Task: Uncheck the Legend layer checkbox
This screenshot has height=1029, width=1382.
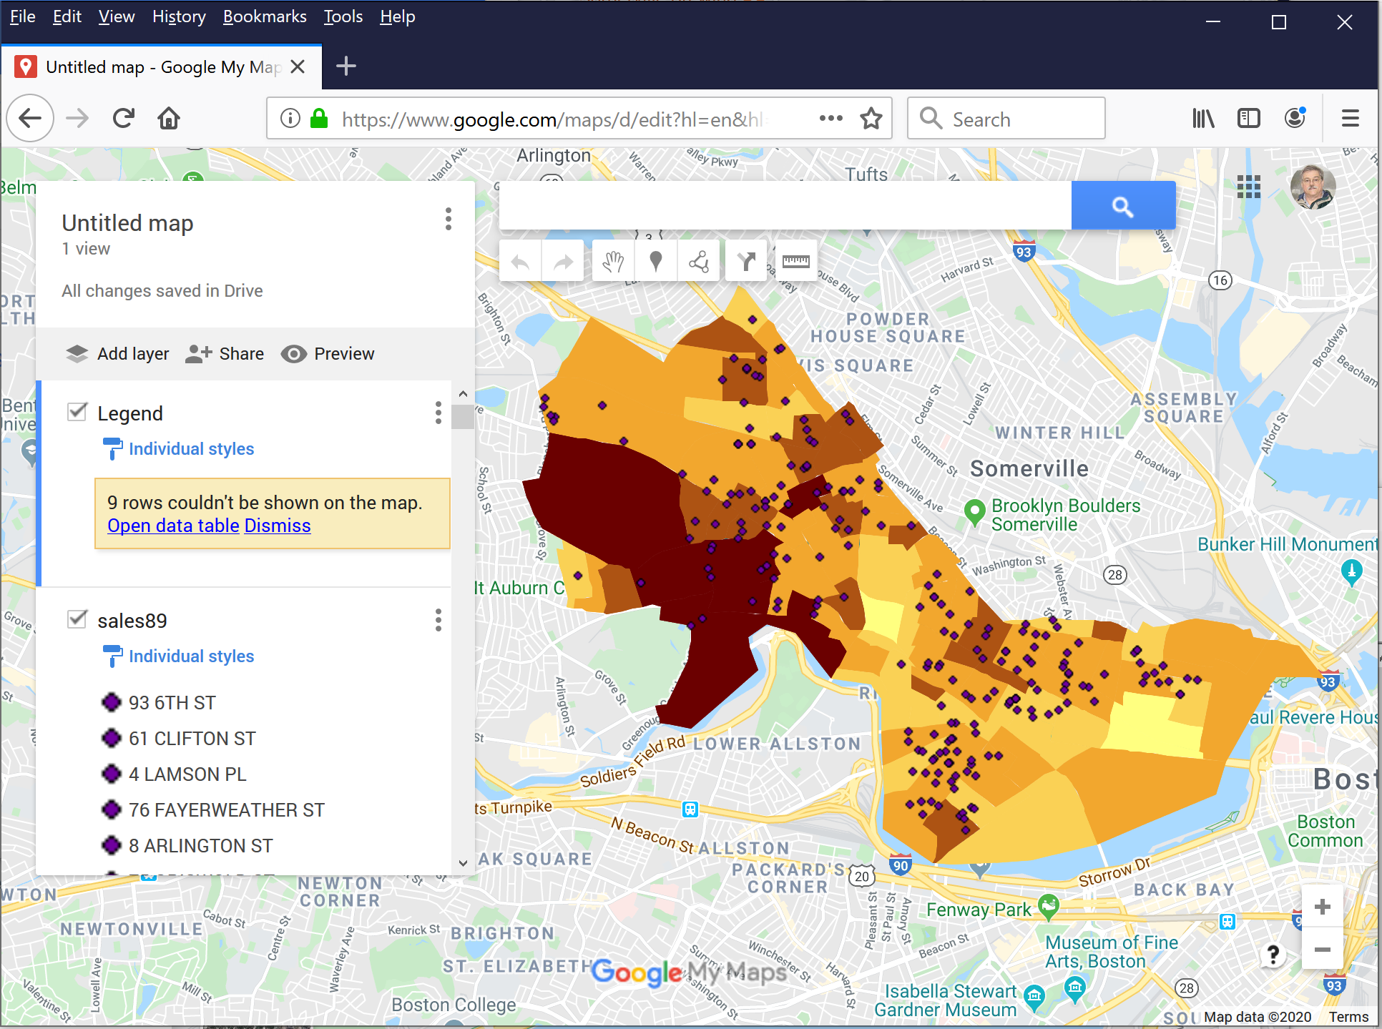Action: (77, 412)
